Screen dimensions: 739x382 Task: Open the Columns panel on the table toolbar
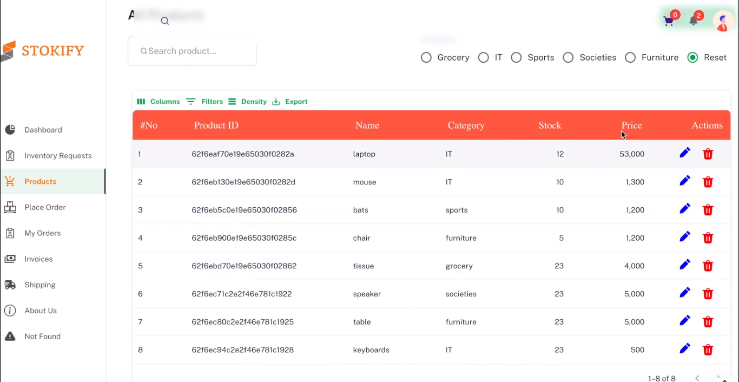(158, 101)
